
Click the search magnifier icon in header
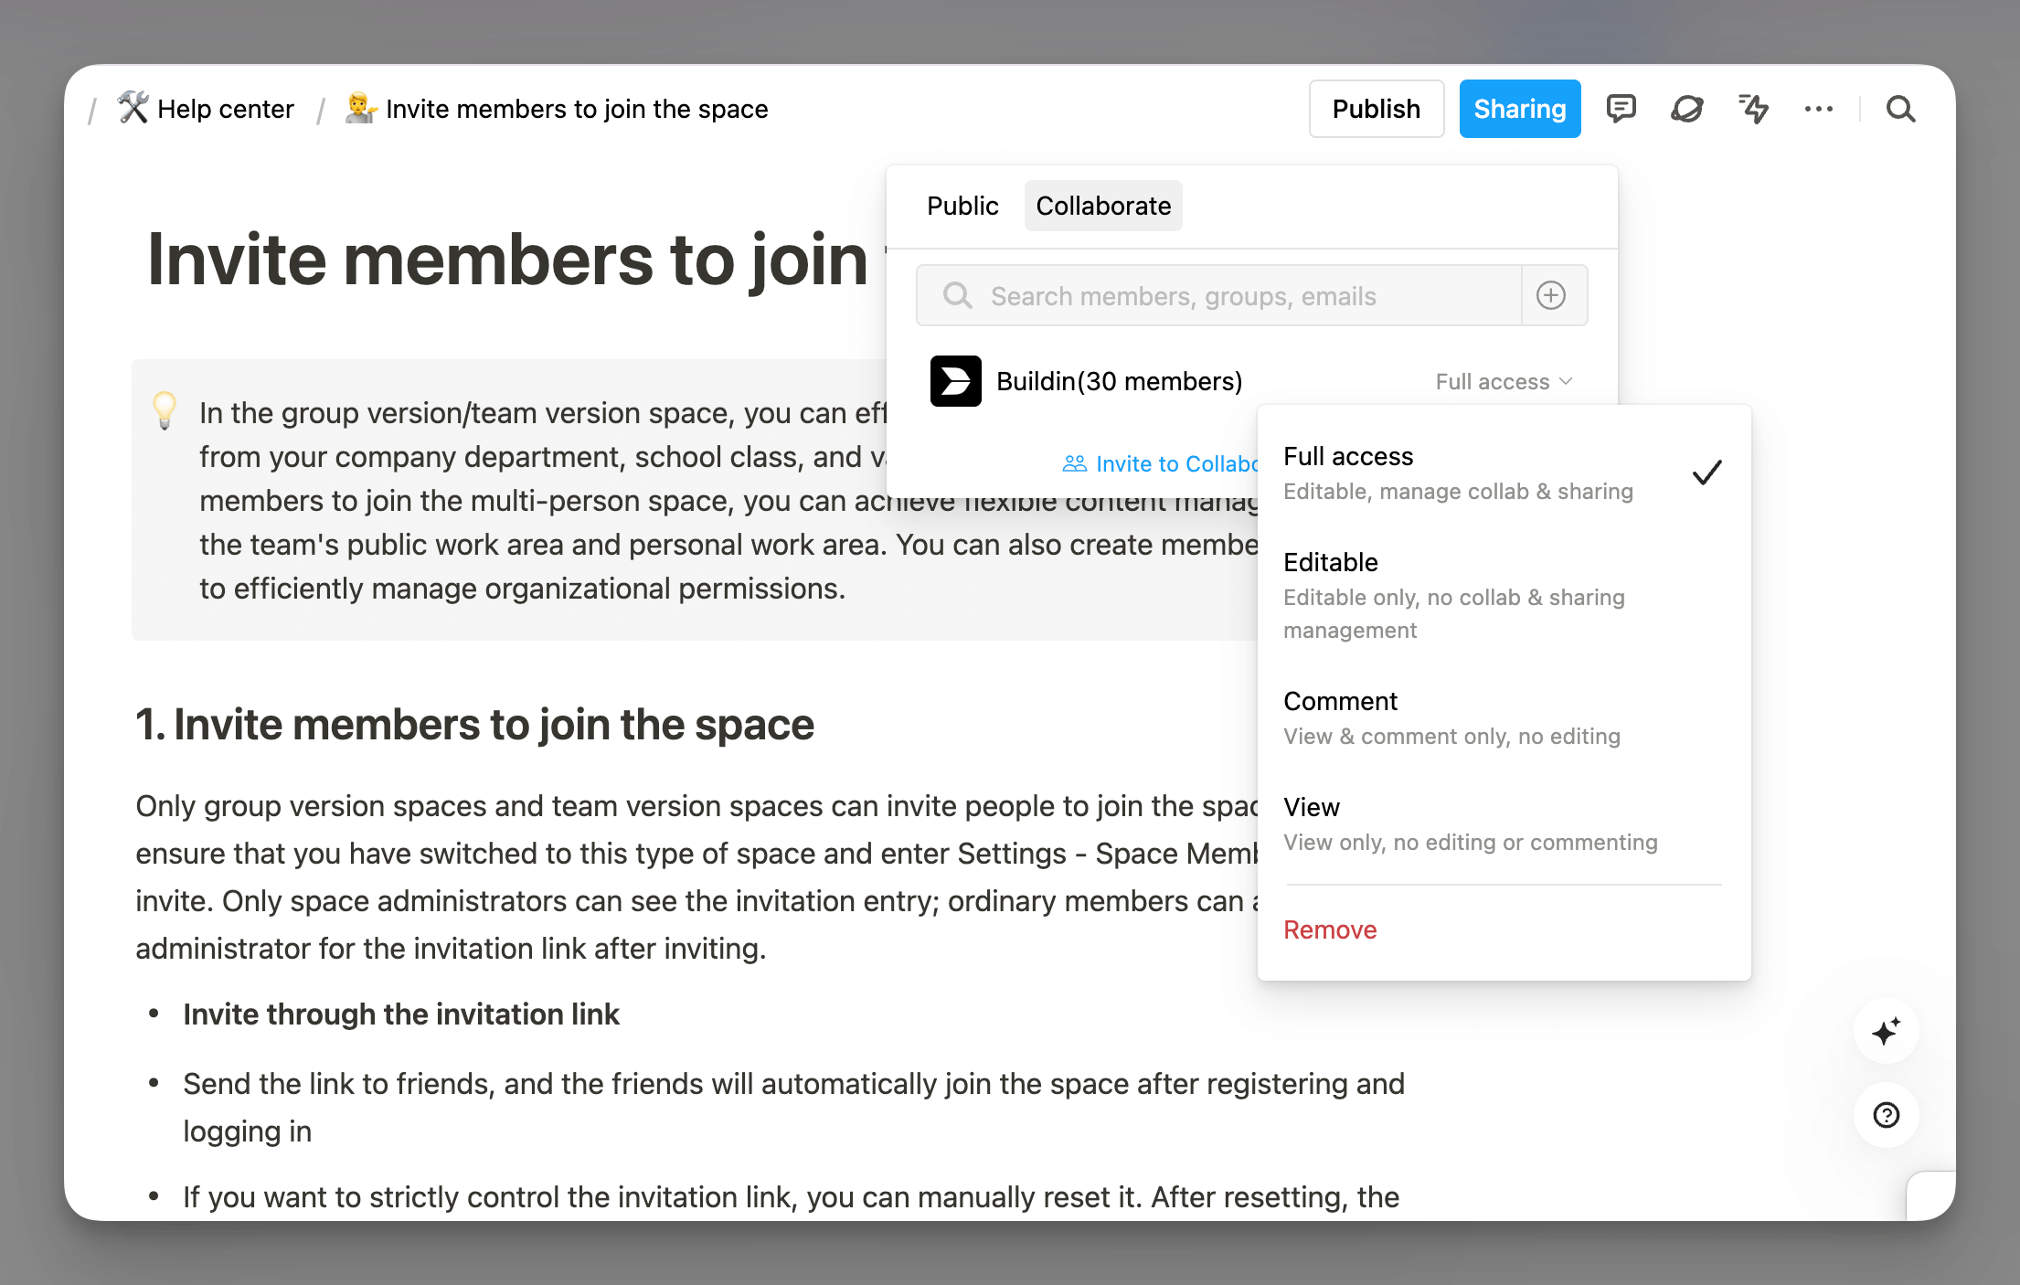point(1901,109)
